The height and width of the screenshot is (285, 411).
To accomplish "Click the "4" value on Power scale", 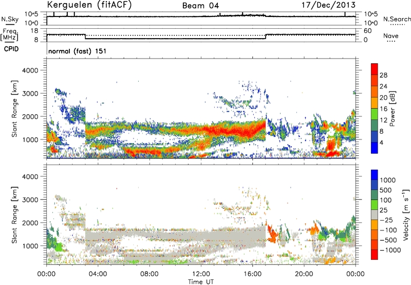I will coord(381,142).
